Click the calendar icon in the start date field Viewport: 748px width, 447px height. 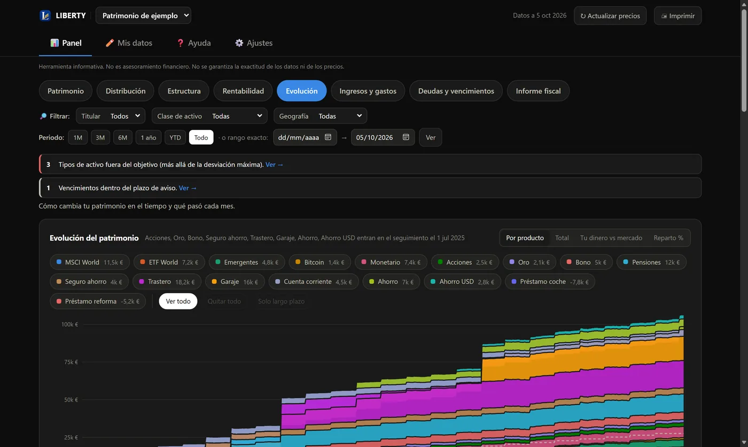pyautogui.click(x=328, y=137)
